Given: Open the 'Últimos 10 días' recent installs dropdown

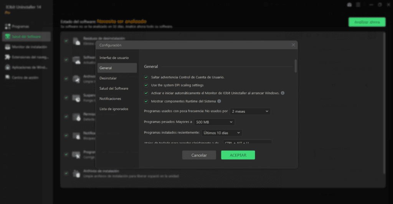Looking at the screenshot, I should [222, 133].
